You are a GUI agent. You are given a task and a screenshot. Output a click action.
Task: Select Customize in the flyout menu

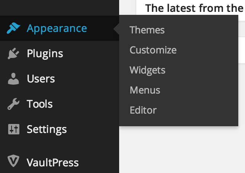point(153,50)
